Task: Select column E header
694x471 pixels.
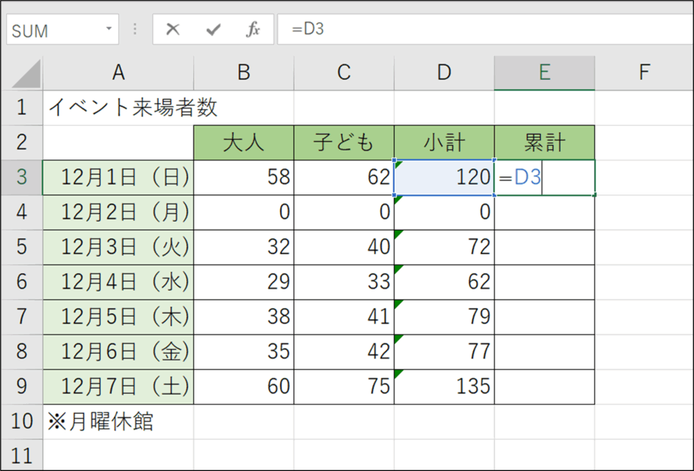Action: pos(544,73)
